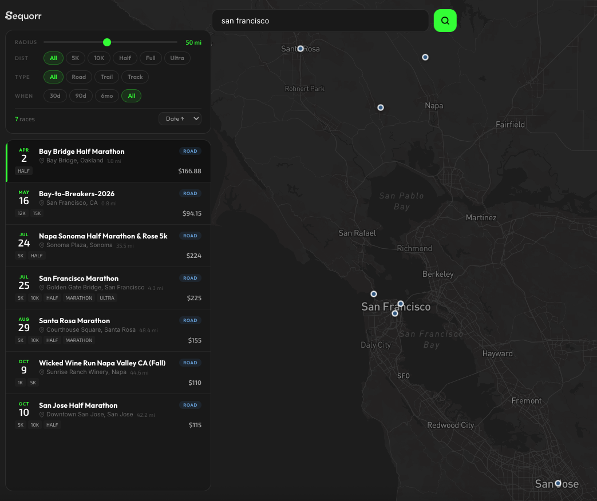The image size is (597, 501).
Task: Click the map marker northeast of Napa
Action: tap(425, 57)
